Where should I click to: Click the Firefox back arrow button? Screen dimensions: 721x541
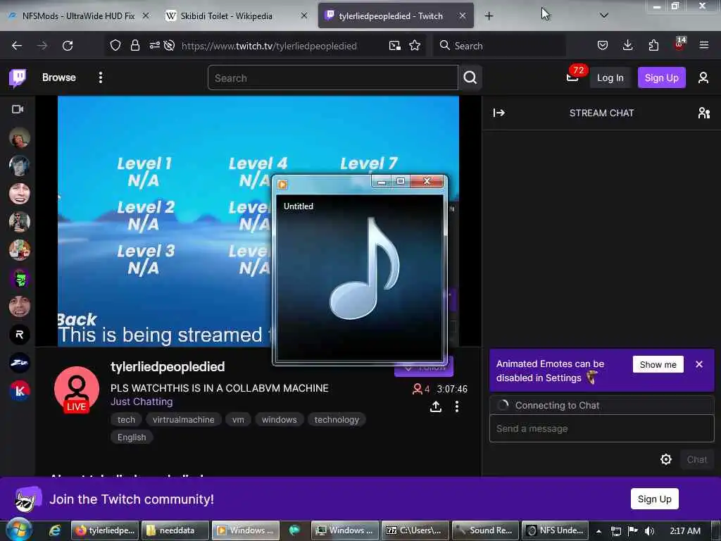pos(17,46)
